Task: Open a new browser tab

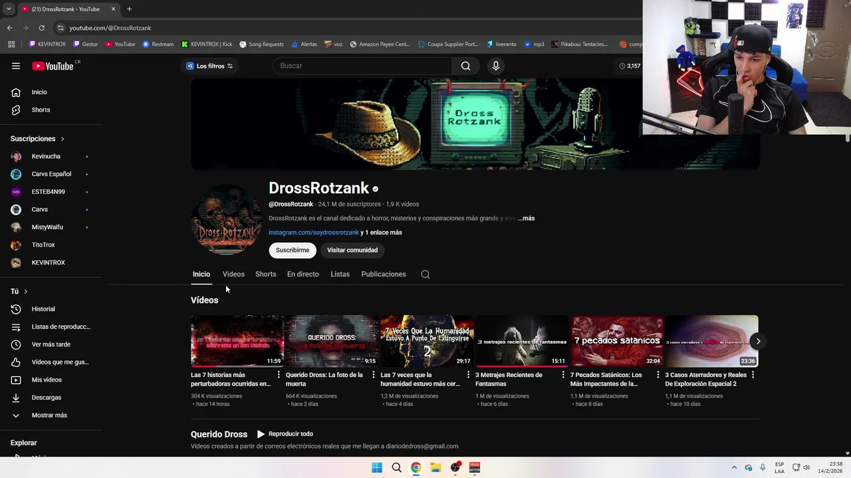Action: 129,9
